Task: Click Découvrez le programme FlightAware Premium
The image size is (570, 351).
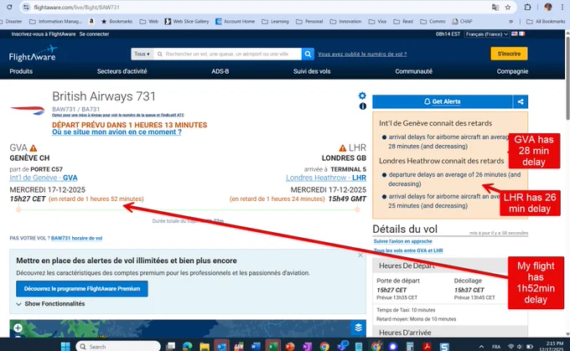Action: 82,288
